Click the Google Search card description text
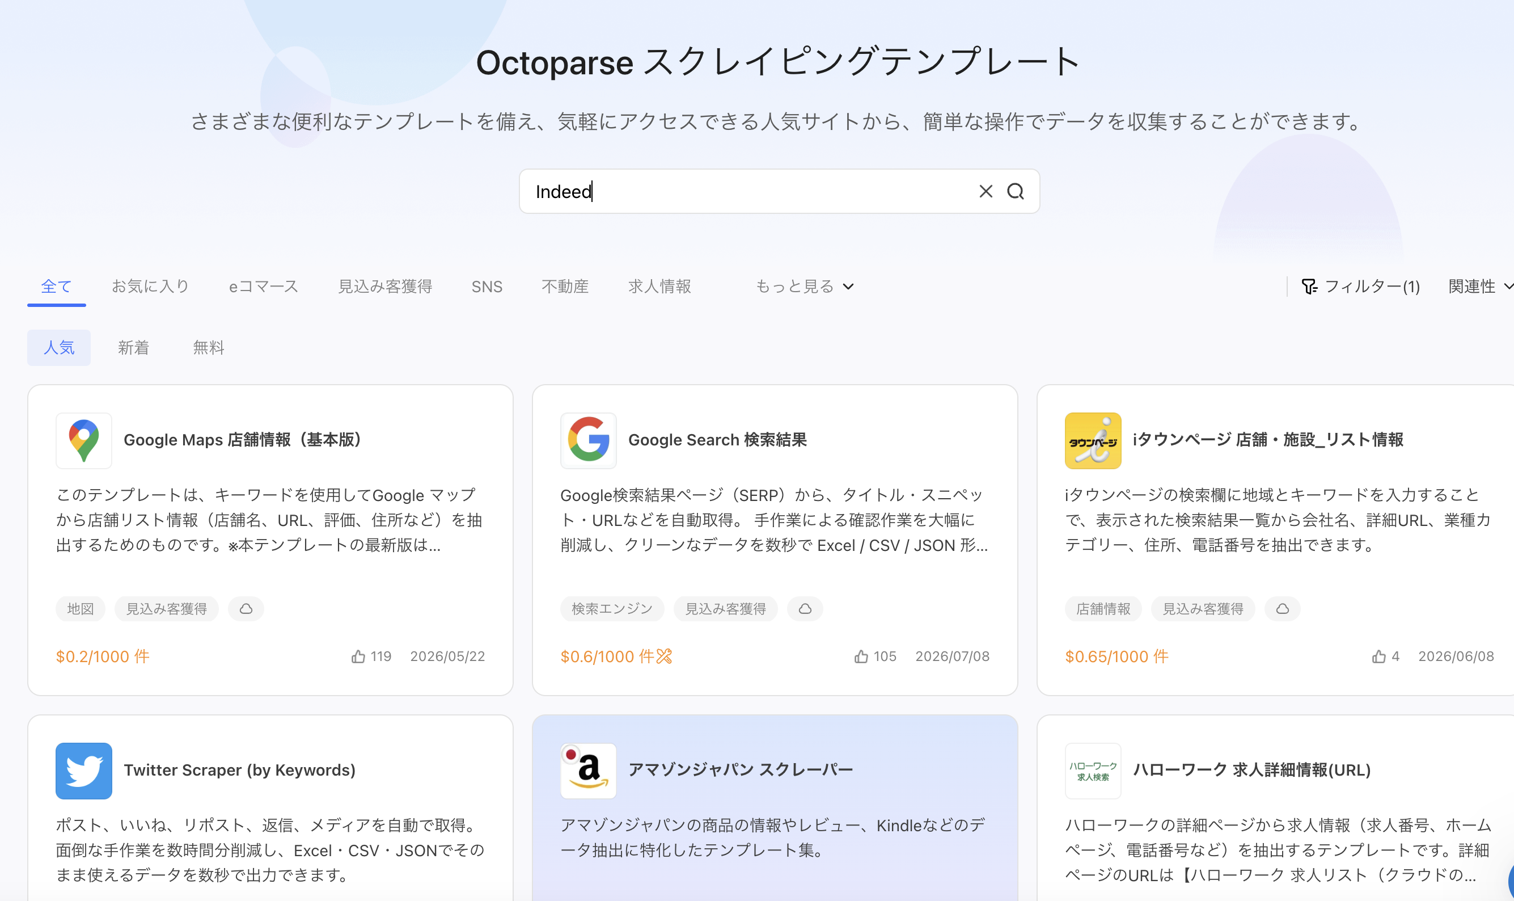The width and height of the screenshot is (1514, 901). (x=774, y=520)
